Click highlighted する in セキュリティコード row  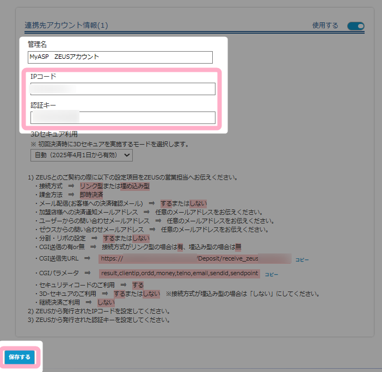(x=138, y=285)
